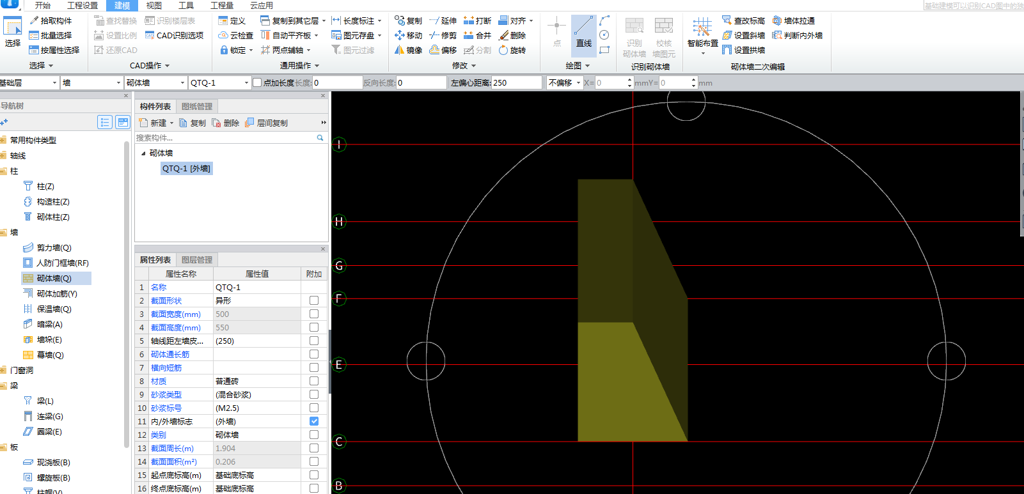Open the QTQ-1 component dropdown

coord(219,82)
